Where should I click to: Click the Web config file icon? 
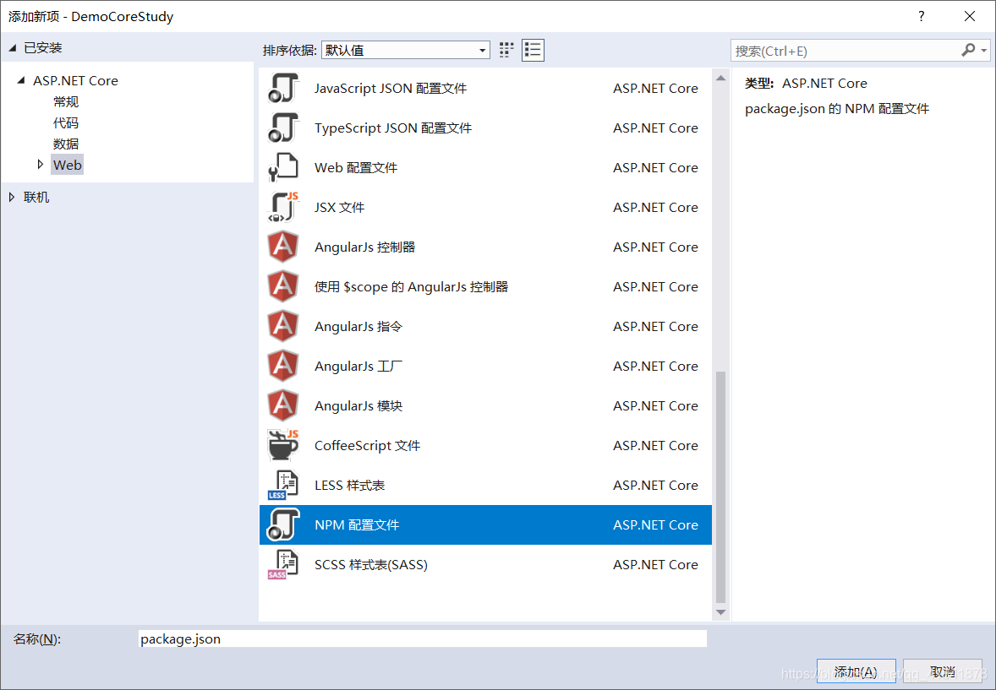coord(283,167)
